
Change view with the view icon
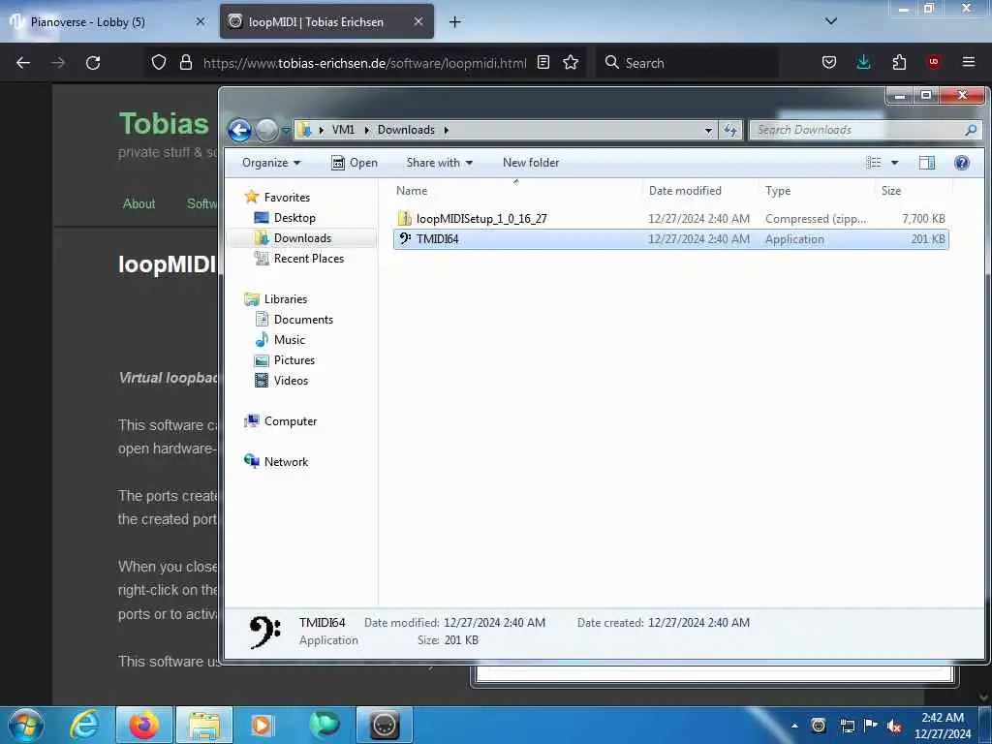874,163
